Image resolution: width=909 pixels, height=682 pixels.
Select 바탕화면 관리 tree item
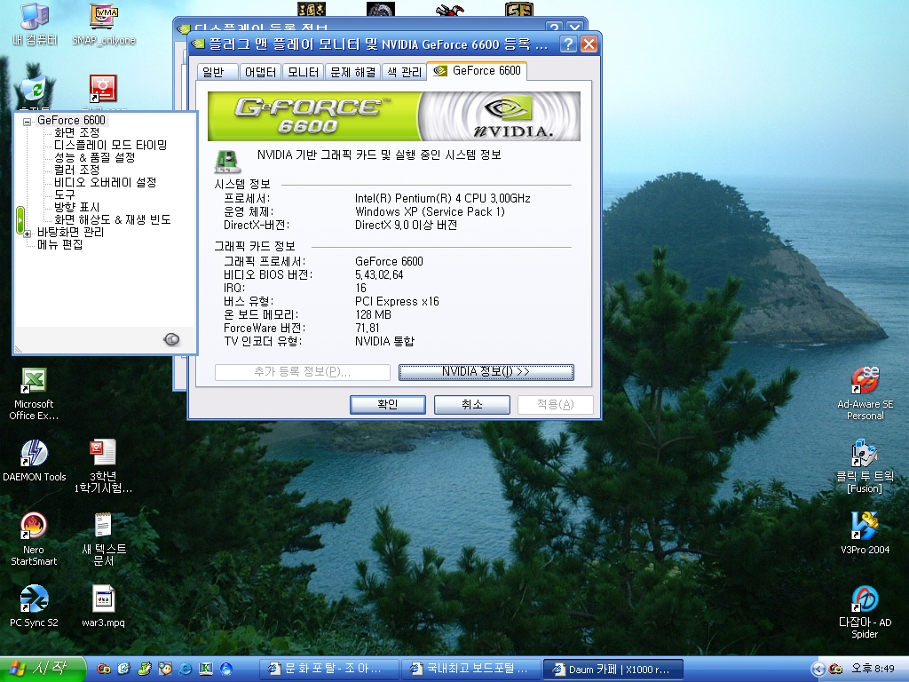coord(71,232)
